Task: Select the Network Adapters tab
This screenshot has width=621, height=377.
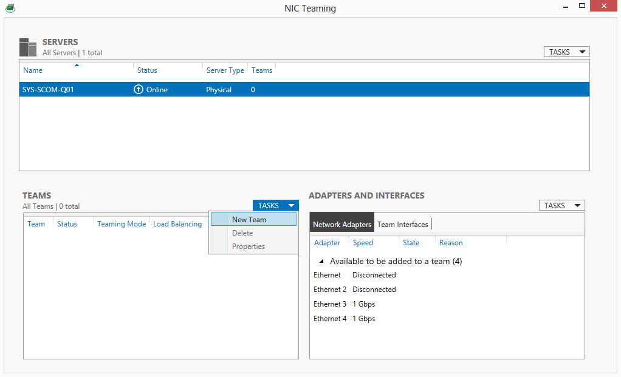Action: click(x=341, y=225)
